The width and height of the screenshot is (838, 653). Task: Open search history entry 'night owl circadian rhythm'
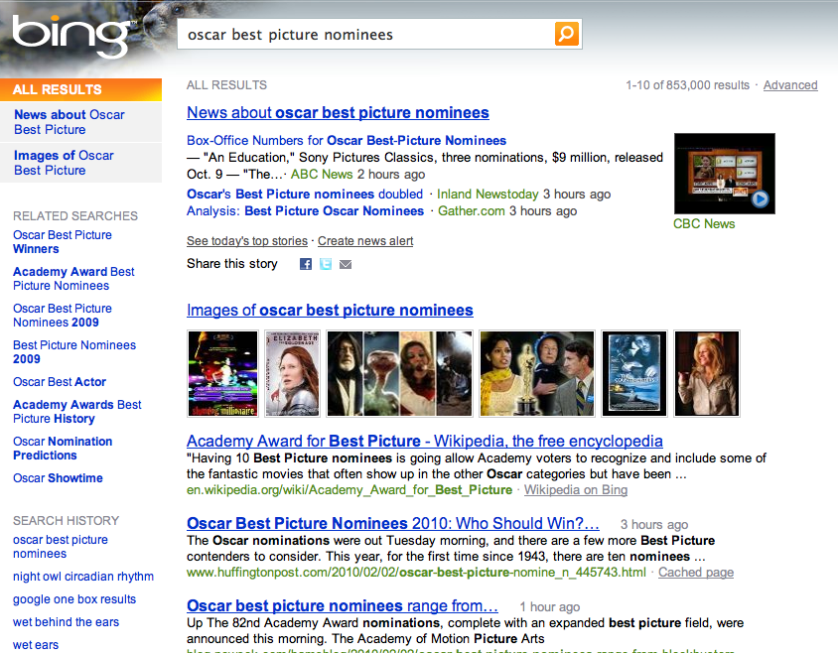[83, 576]
